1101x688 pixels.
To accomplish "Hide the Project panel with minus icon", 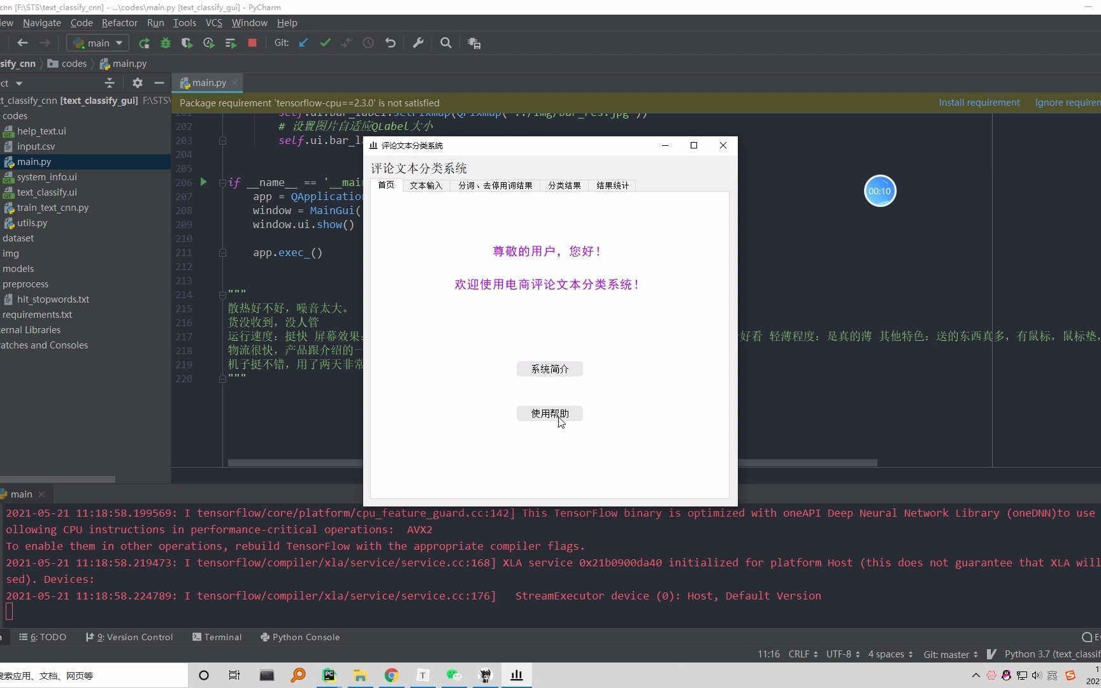I will 159,83.
